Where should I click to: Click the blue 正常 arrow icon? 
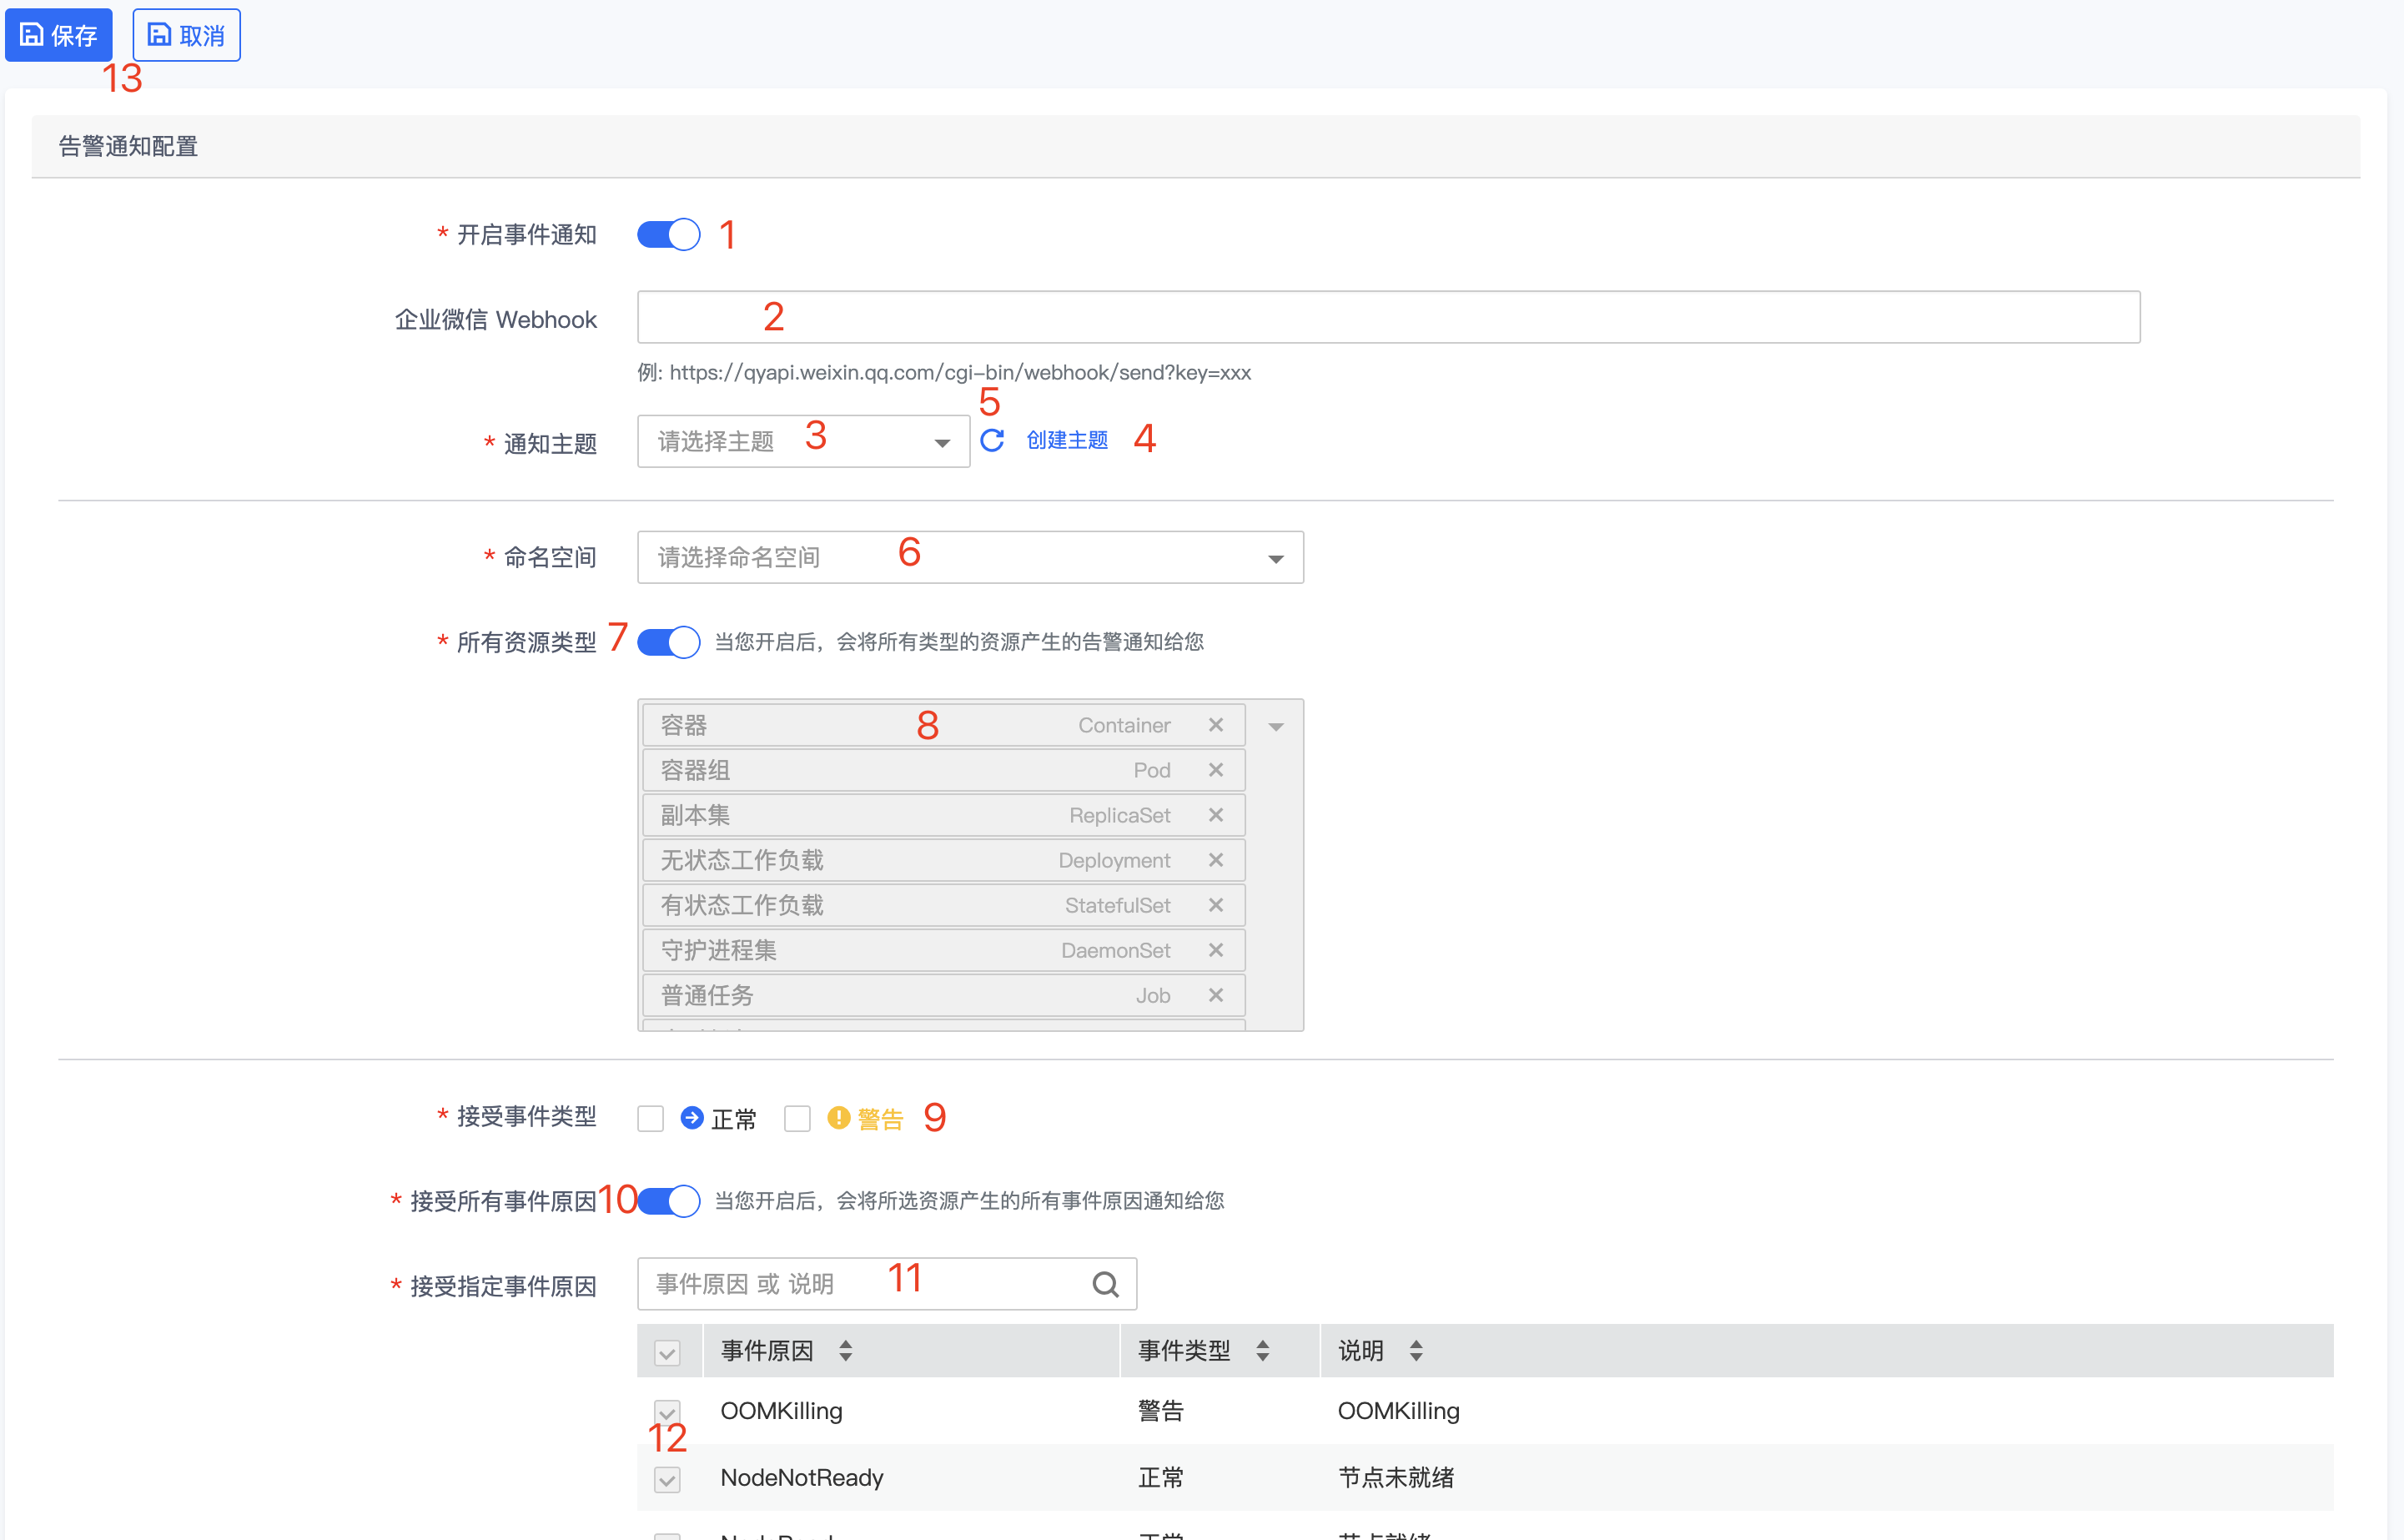coord(692,1118)
